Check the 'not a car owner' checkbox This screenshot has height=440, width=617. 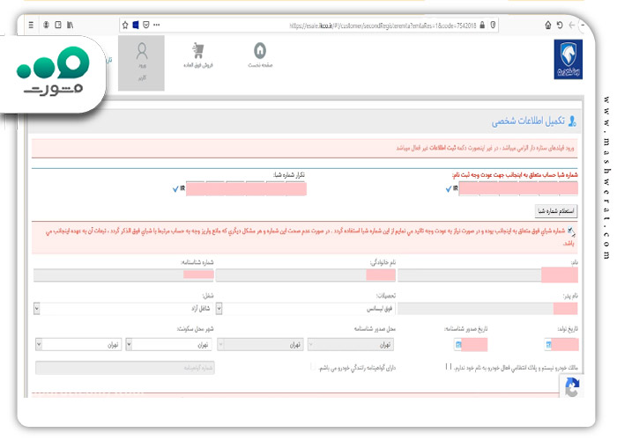point(448,367)
